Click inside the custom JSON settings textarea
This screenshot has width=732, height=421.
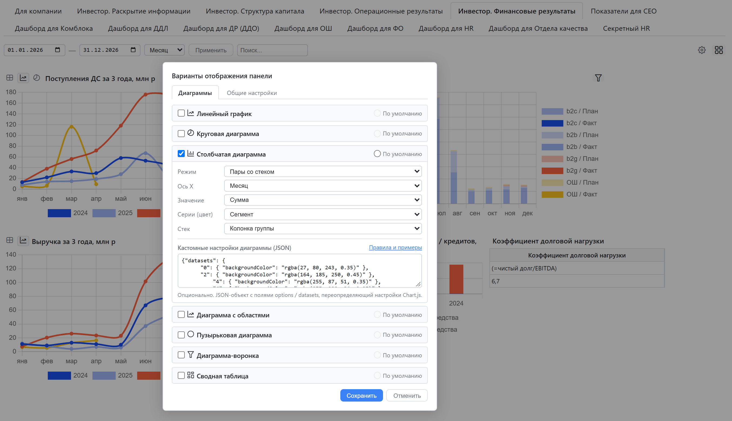(x=300, y=271)
